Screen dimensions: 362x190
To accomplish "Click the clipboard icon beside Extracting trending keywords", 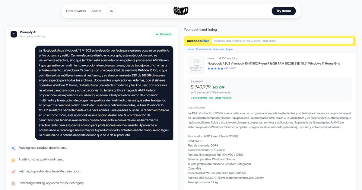I will click(x=13, y=183).
